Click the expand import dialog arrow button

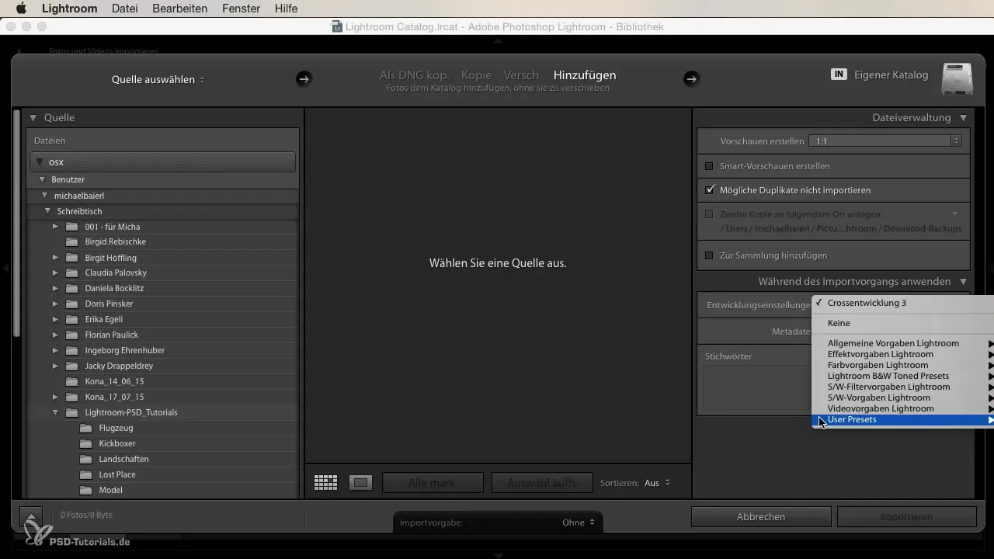tap(31, 516)
